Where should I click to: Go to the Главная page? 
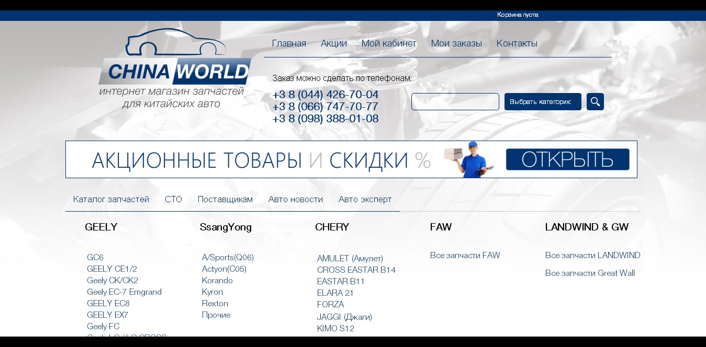pyautogui.click(x=289, y=43)
